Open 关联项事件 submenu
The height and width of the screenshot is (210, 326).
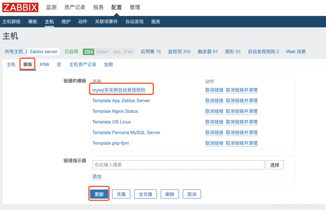tap(106, 21)
